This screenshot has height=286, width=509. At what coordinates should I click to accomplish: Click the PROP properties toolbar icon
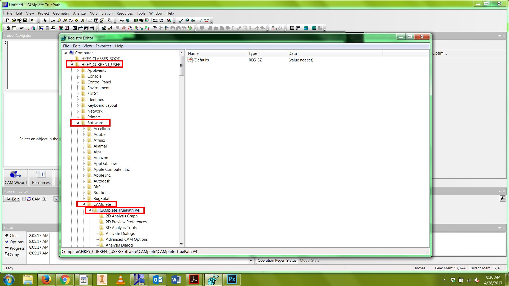tap(136, 20)
